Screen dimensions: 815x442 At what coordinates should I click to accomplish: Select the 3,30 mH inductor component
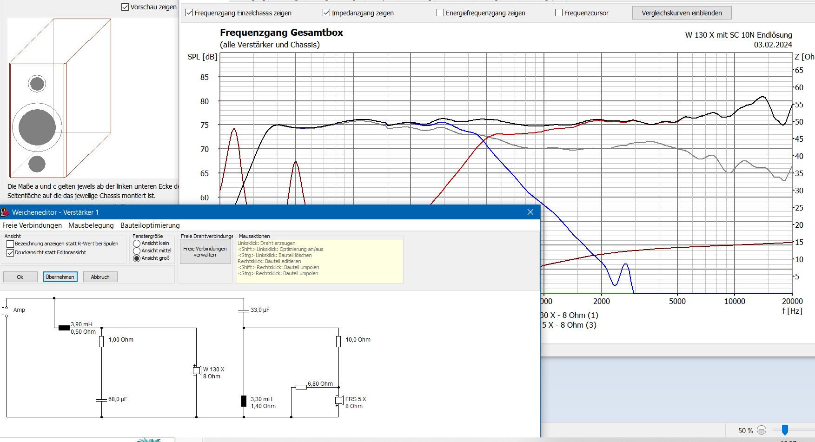[244, 401]
